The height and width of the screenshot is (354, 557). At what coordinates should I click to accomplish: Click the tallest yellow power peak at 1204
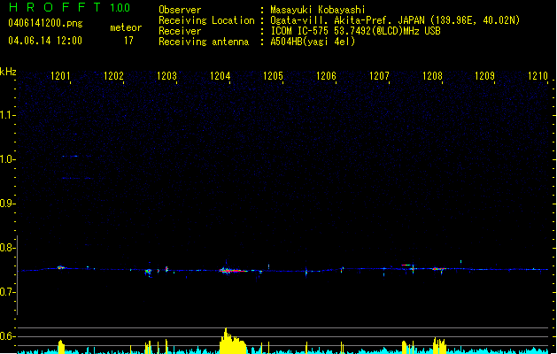click(x=233, y=341)
